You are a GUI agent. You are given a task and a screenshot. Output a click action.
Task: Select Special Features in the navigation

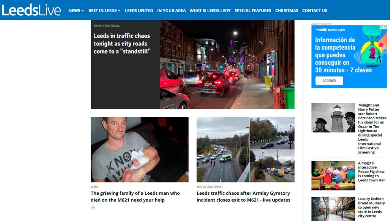click(253, 11)
